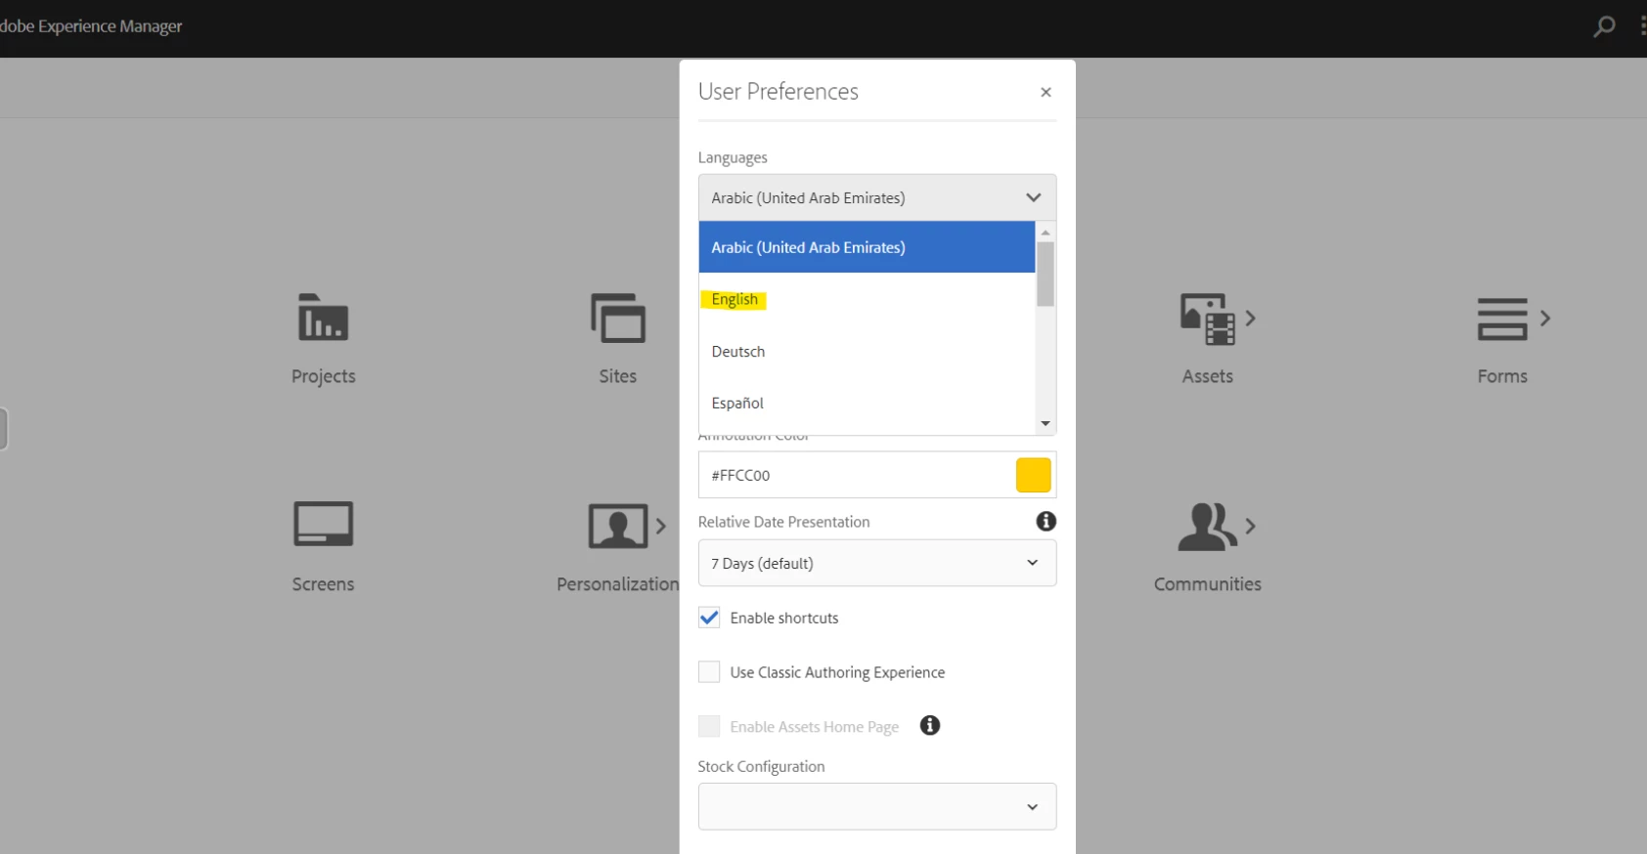Expand the Assets submenu chevron
This screenshot has width=1647, height=854.
(1251, 319)
